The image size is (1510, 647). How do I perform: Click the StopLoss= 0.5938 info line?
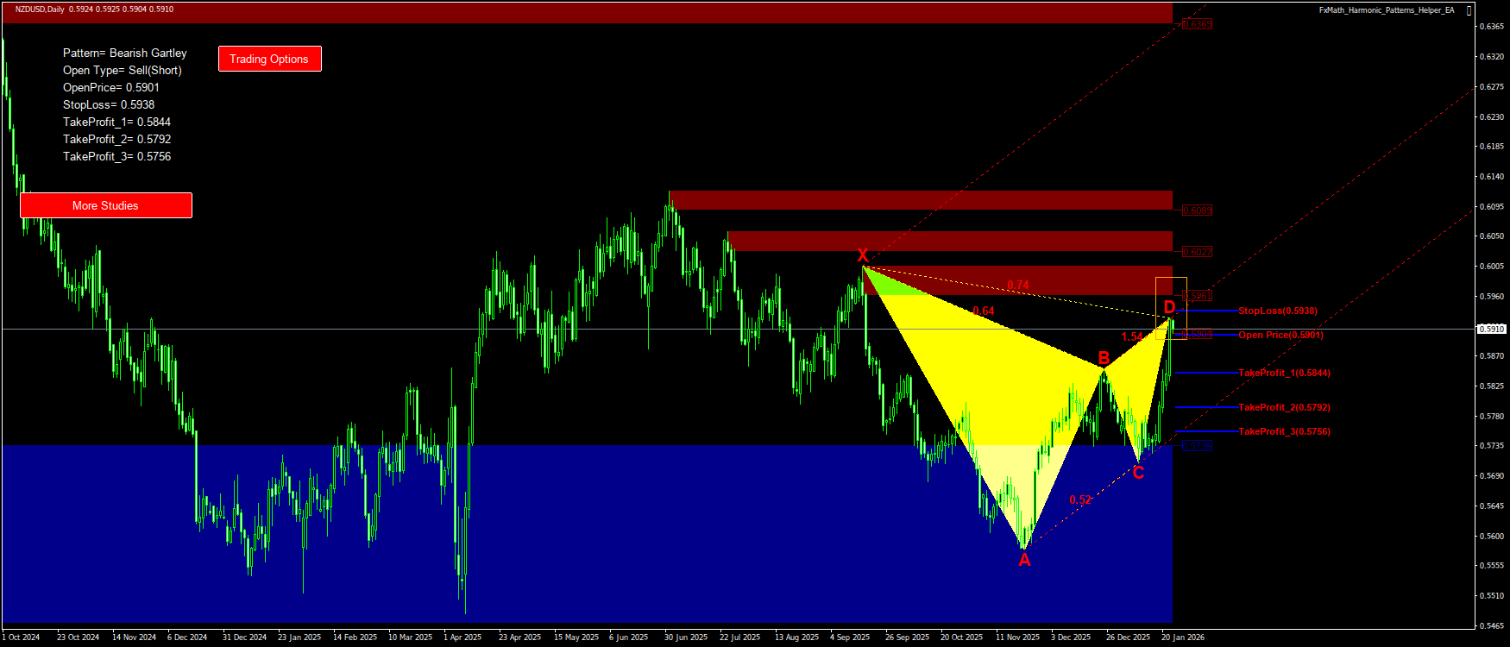[109, 105]
